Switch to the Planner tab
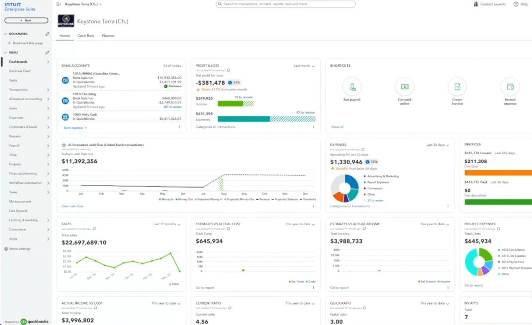 (x=108, y=35)
